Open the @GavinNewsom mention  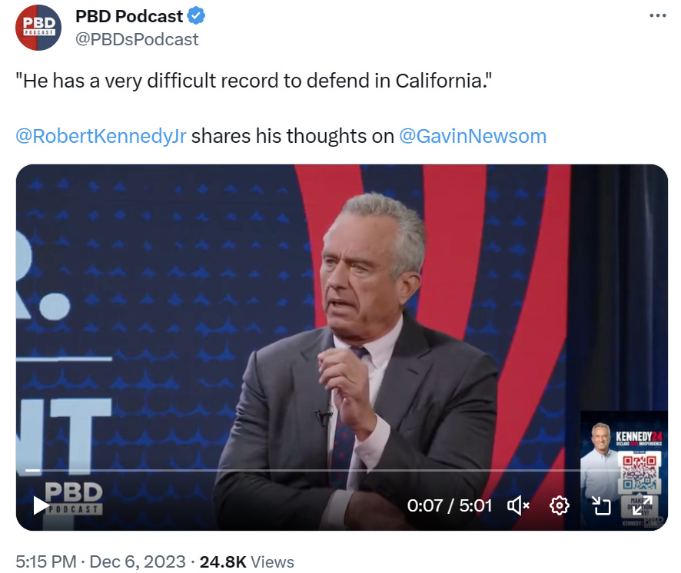pyautogui.click(x=473, y=136)
